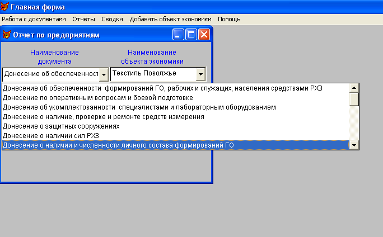The width and height of the screenshot is (383, 237).
Task: Select 'Донесение об обеспеченности формирований ГО' list item
Action: pos(162,88)
